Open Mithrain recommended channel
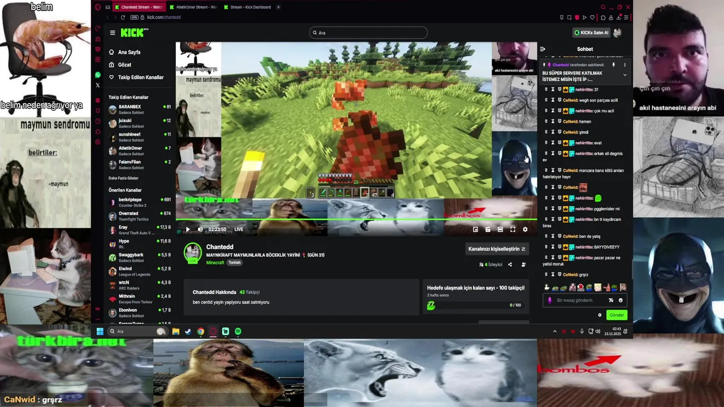724x407 pixels. [x=140, y=298]
